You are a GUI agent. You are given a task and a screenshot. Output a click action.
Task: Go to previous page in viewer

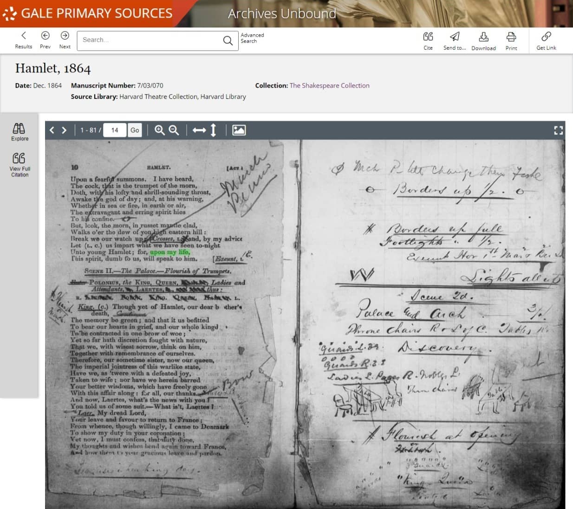pos(52,130)
